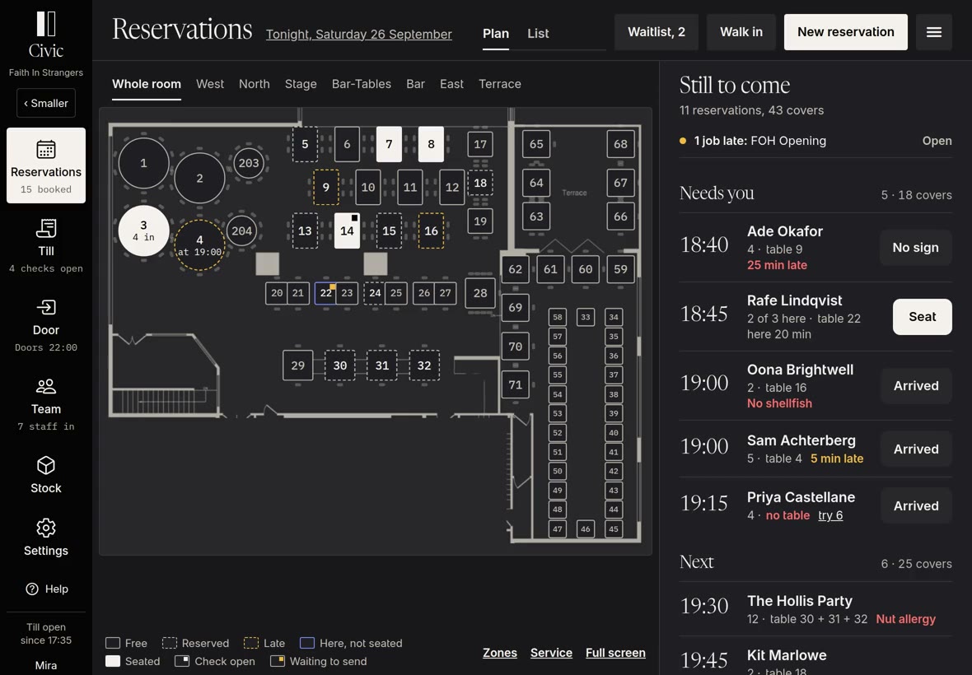Open the Waitlist, 2 button
This screenshot has height=675, width=972.
point(657,32)
